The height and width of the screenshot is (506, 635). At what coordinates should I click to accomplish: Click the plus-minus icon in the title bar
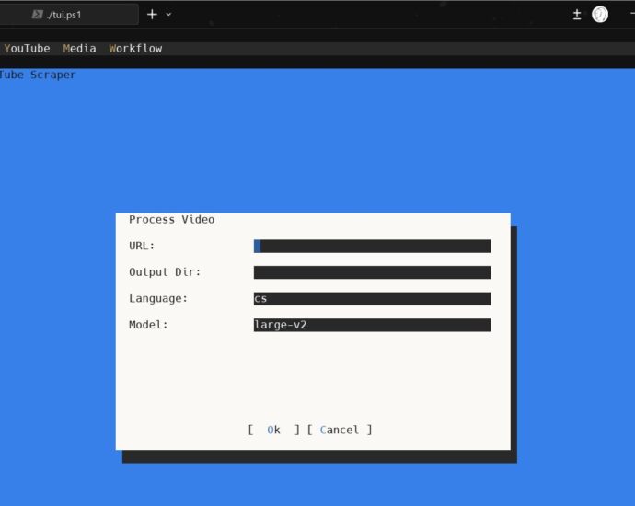click(x=577, y=15)
